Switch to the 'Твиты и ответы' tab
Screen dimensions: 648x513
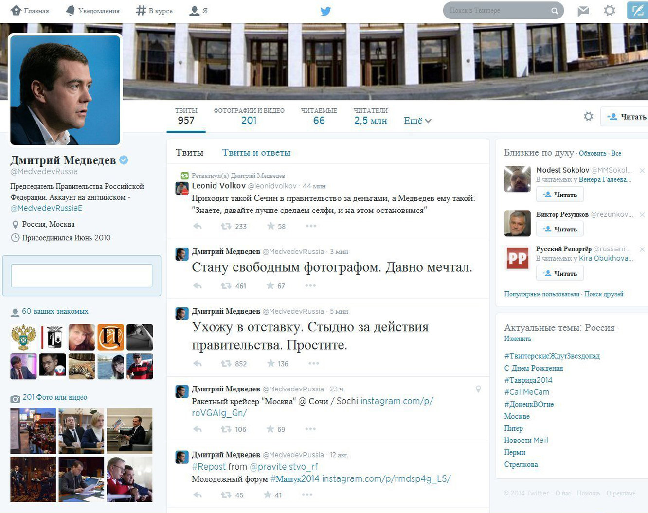(x=256, y=153)
